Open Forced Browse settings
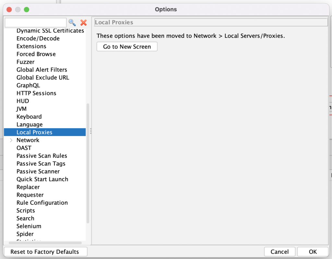Viewport: 332px width, 259px height. pyautogui.click(x=36, y=54)
